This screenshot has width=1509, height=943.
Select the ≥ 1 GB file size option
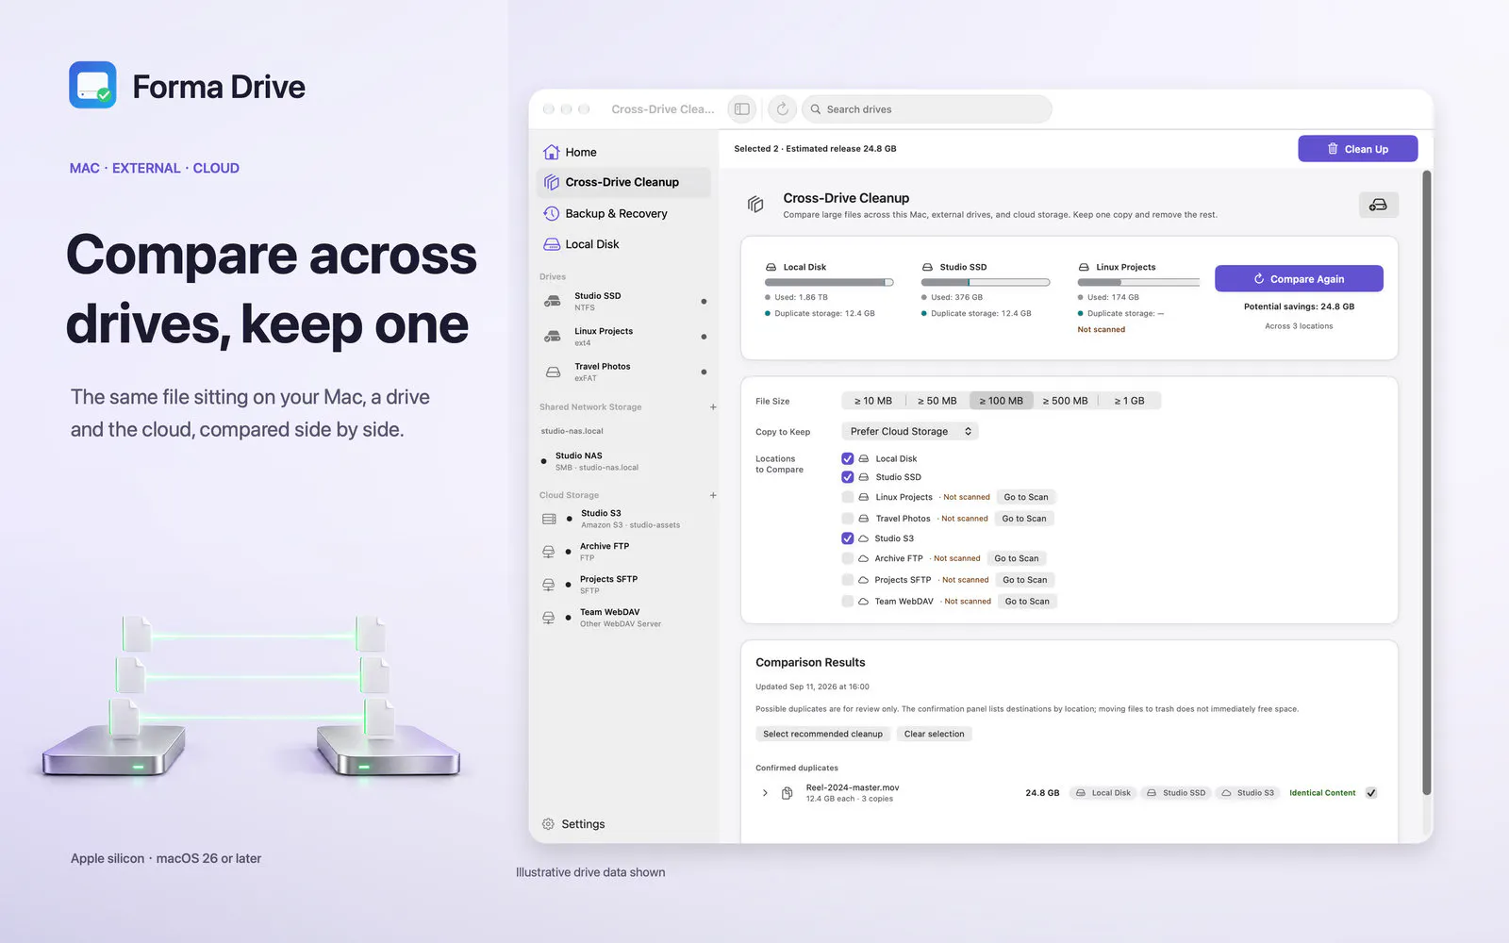click(x=1129, y=401)
